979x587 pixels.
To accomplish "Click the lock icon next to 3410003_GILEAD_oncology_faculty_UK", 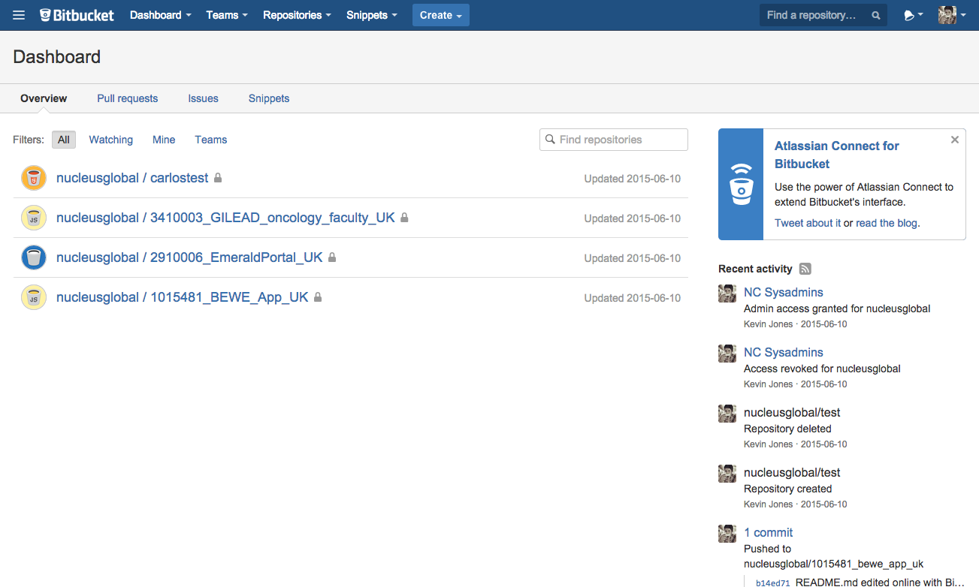I will (x=404, y=218).
